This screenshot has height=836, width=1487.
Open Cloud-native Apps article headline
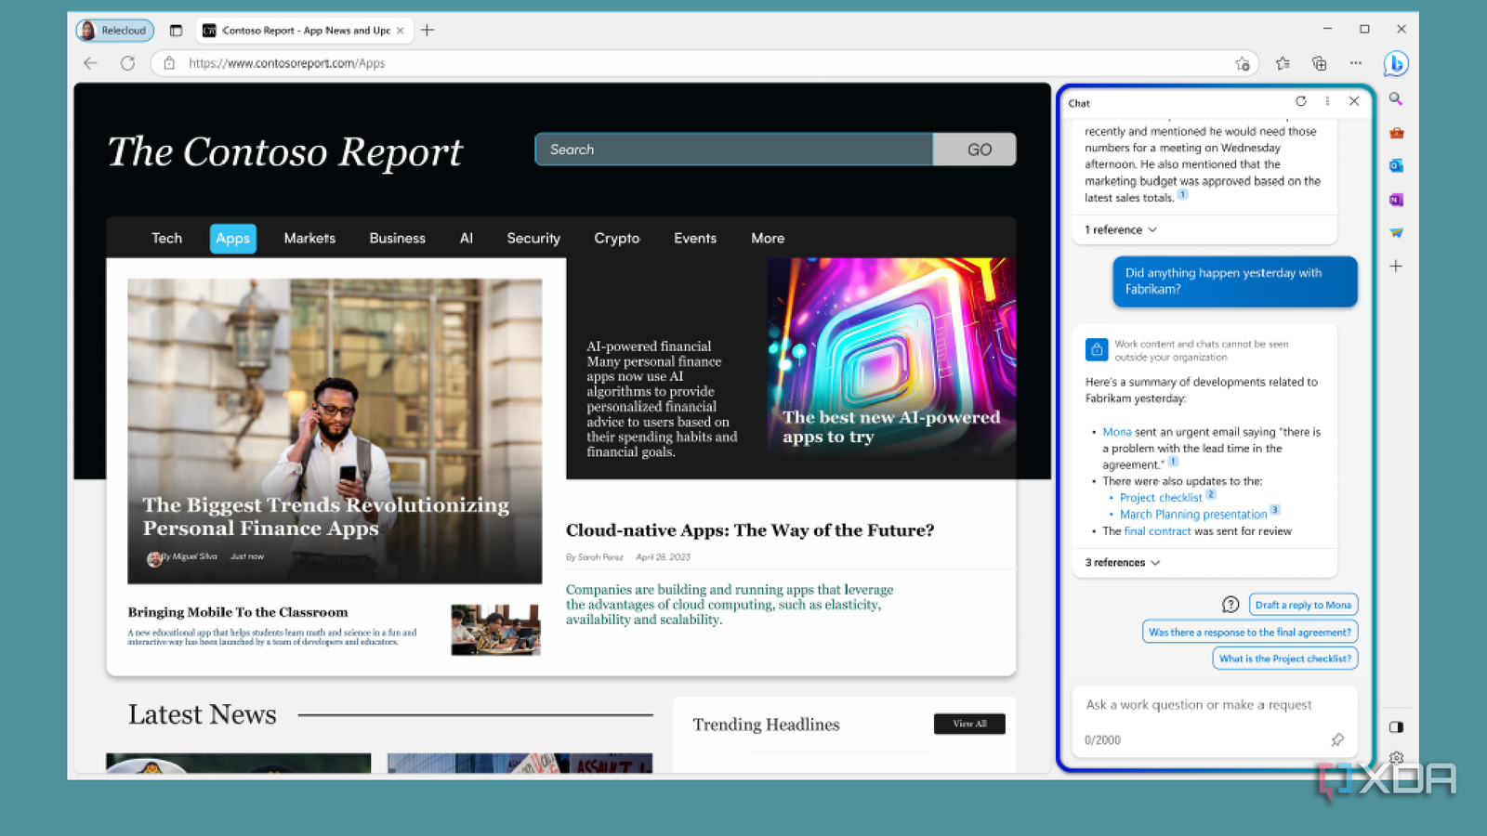coord(750,530)
